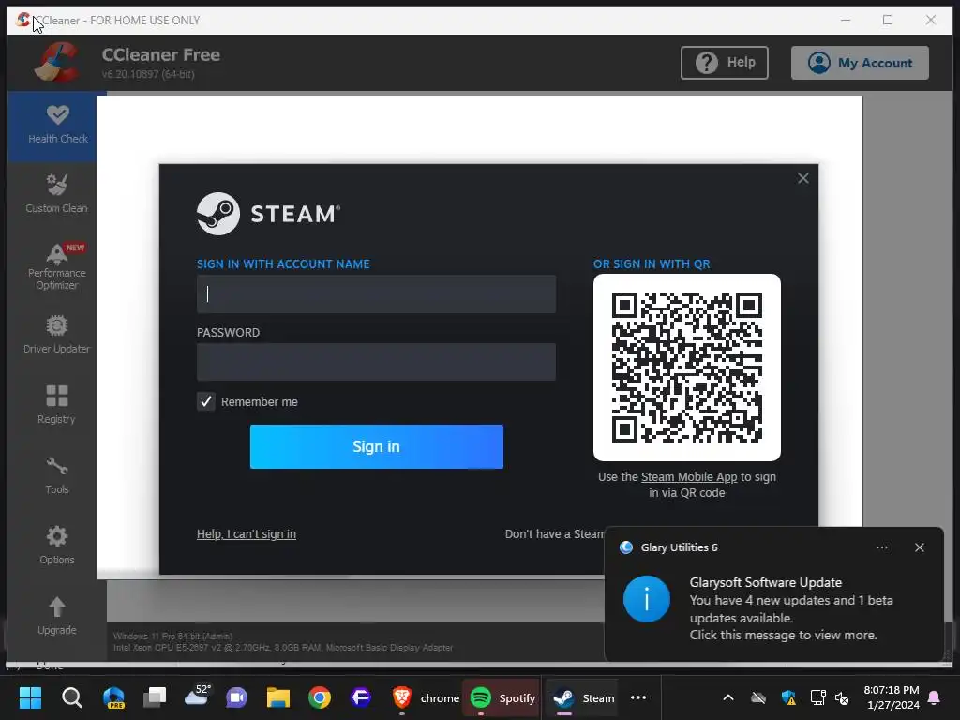Open Windows Security tray icon
Screen dimensions: 960x720
pyautogui.click(x=788, y=697)
